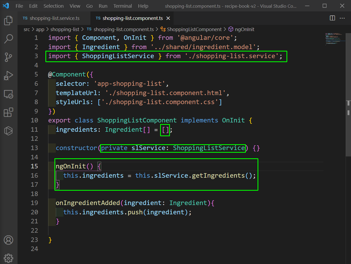Open the Accounts menu

[x=8, y=240]
